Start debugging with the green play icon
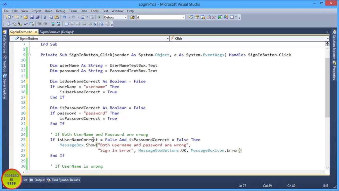Screen dimensions: 339x191 pyautogui.click(x=99, y=17)
